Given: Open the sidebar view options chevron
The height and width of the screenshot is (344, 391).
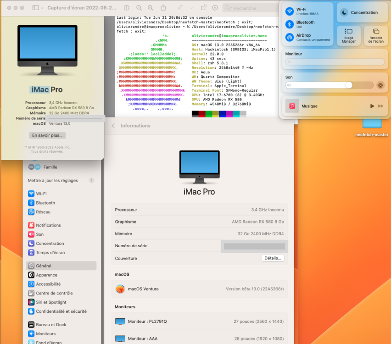Looking at the screenshot, I should [42, 8].
